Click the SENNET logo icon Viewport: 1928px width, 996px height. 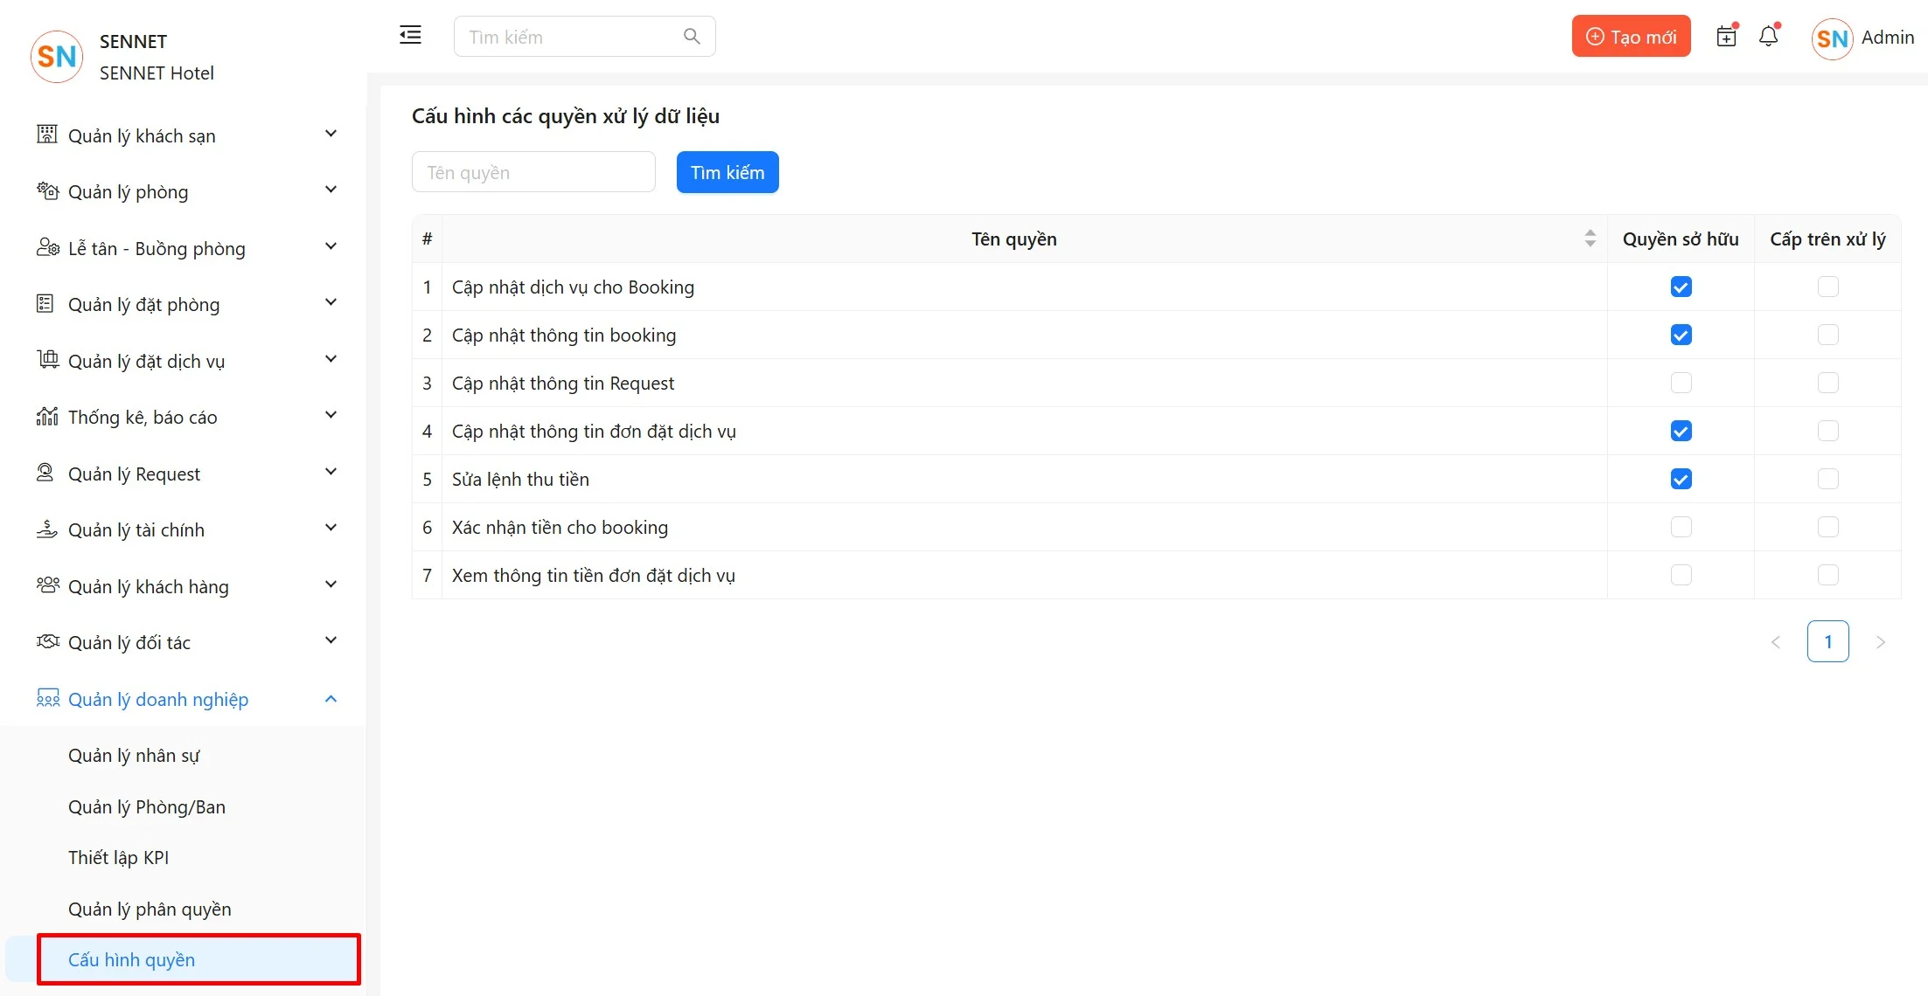tap(57, 57)
